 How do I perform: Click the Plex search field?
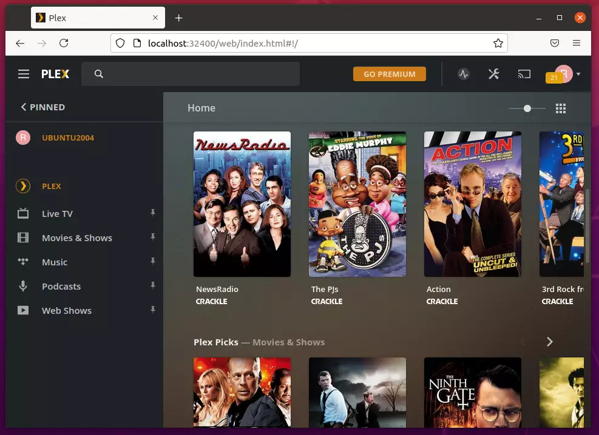coord(190,74)
